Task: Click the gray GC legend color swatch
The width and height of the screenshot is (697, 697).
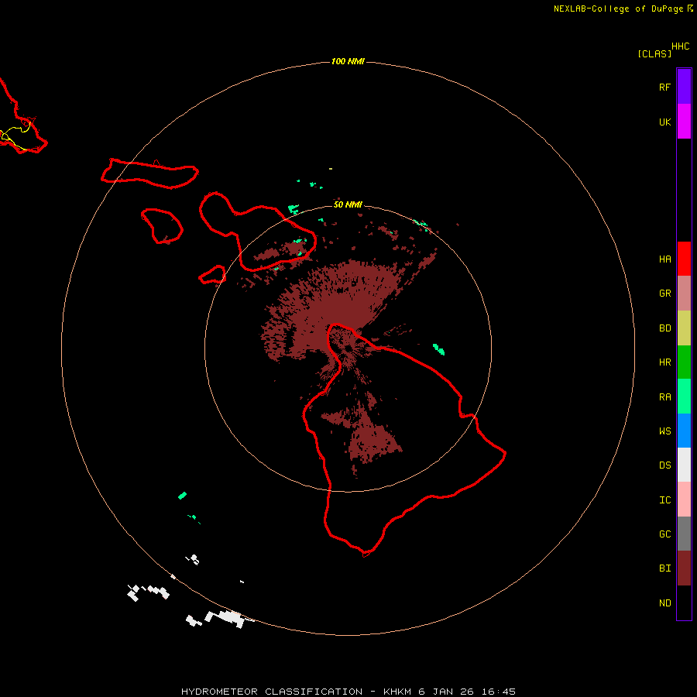Action: point(684,534)
